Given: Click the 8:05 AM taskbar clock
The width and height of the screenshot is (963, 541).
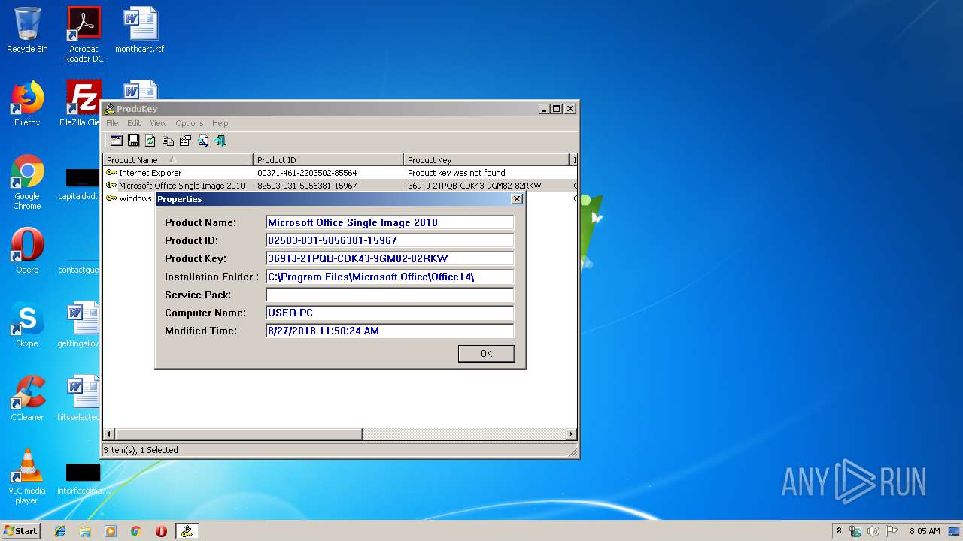Looking at the screenshot, I should [x=925, y=531].
